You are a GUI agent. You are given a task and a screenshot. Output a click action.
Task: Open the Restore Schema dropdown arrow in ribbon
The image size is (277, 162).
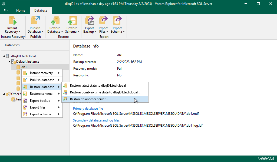click(x=78, y=32)
